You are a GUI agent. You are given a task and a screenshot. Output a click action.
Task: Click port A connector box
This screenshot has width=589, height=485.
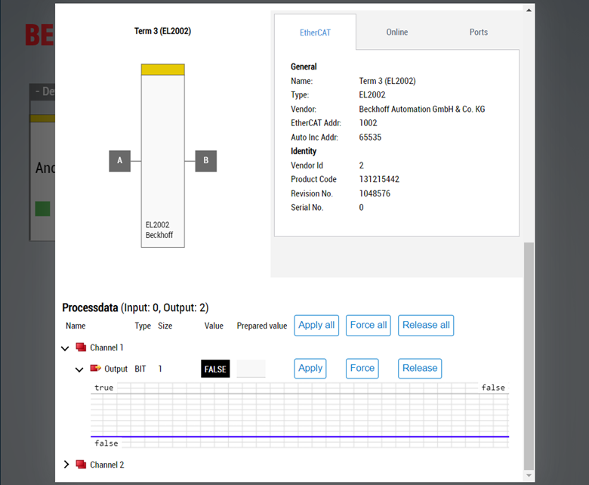click(120, 161)
